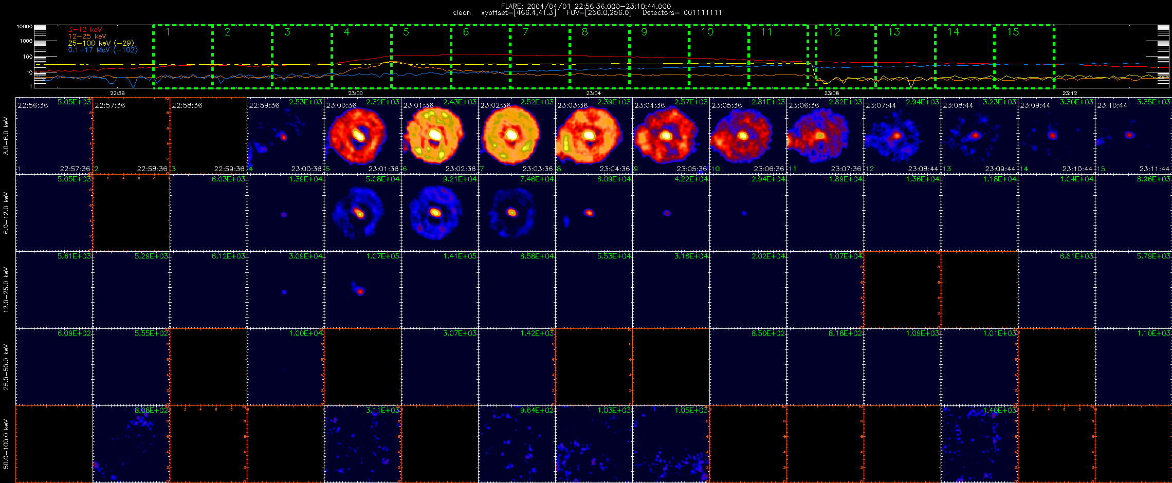Select interval 7 label in light curve plot

(525, 32)
